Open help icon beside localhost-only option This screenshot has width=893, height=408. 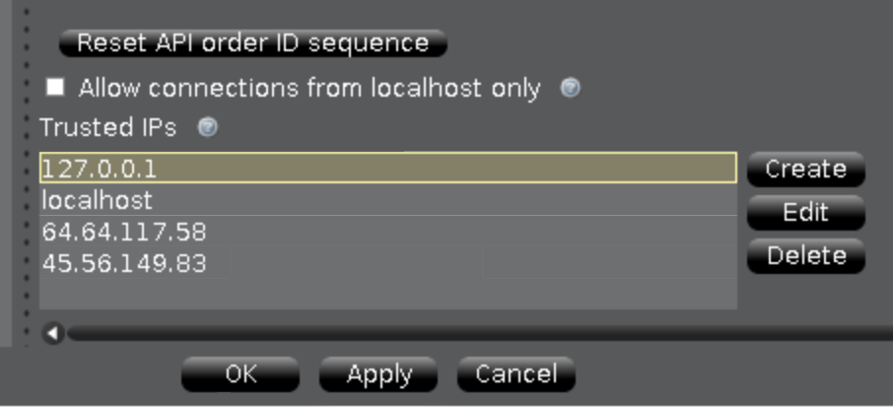click(570, 88)
